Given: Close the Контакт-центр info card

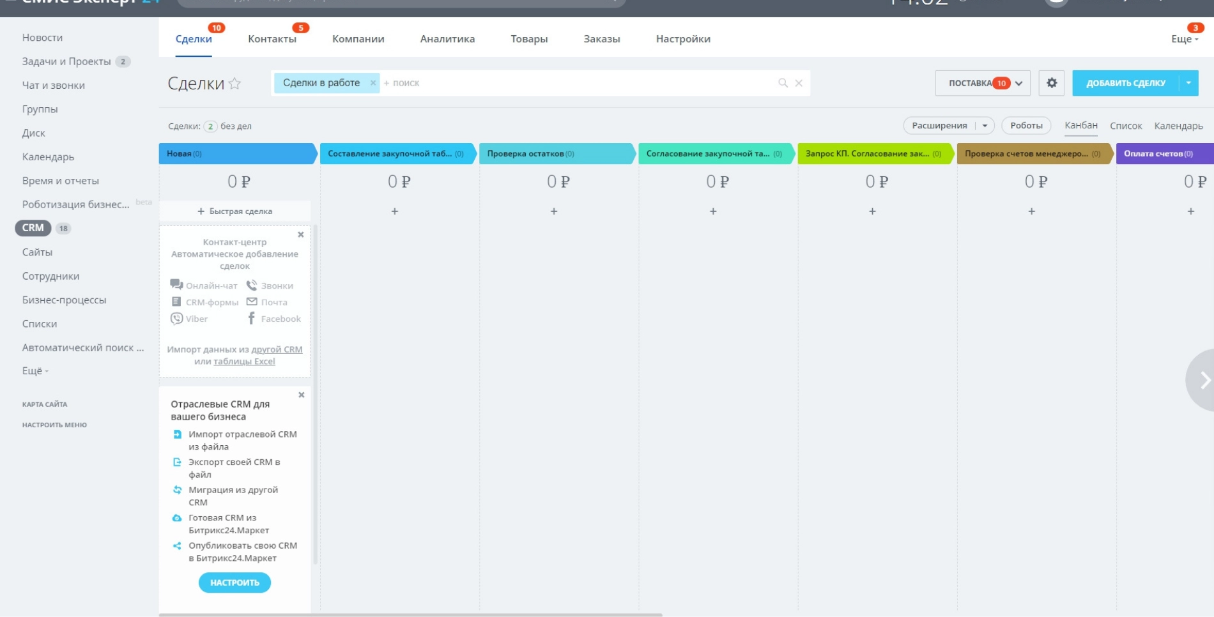Looking at the screenshot, I should point(301,234).
